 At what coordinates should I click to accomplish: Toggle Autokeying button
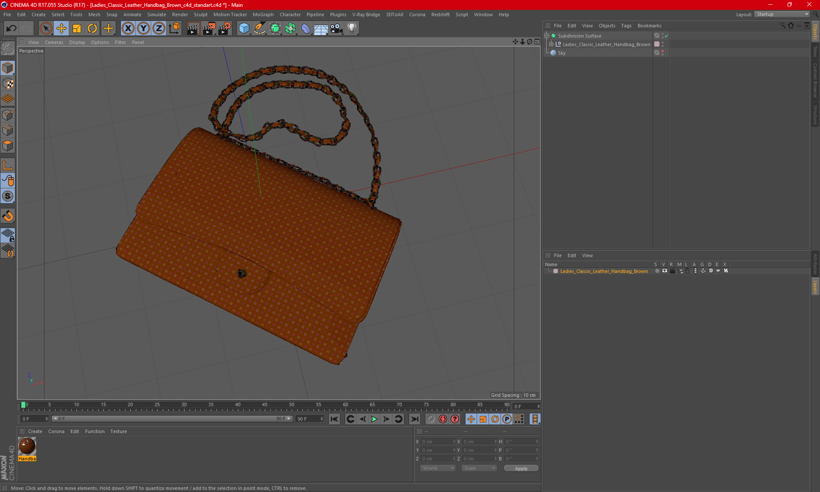click(x=443, y=419)
